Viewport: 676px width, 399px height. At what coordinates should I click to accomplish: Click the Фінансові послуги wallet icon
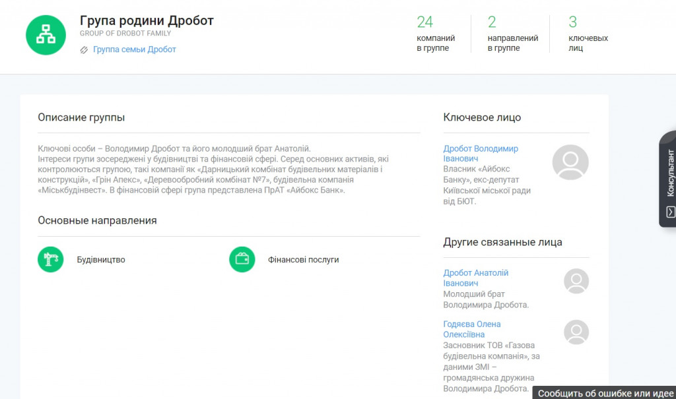point(242,259)
